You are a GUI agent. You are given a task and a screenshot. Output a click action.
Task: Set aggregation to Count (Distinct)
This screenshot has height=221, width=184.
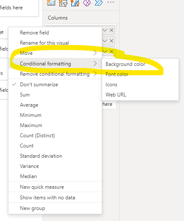(55, 136)
